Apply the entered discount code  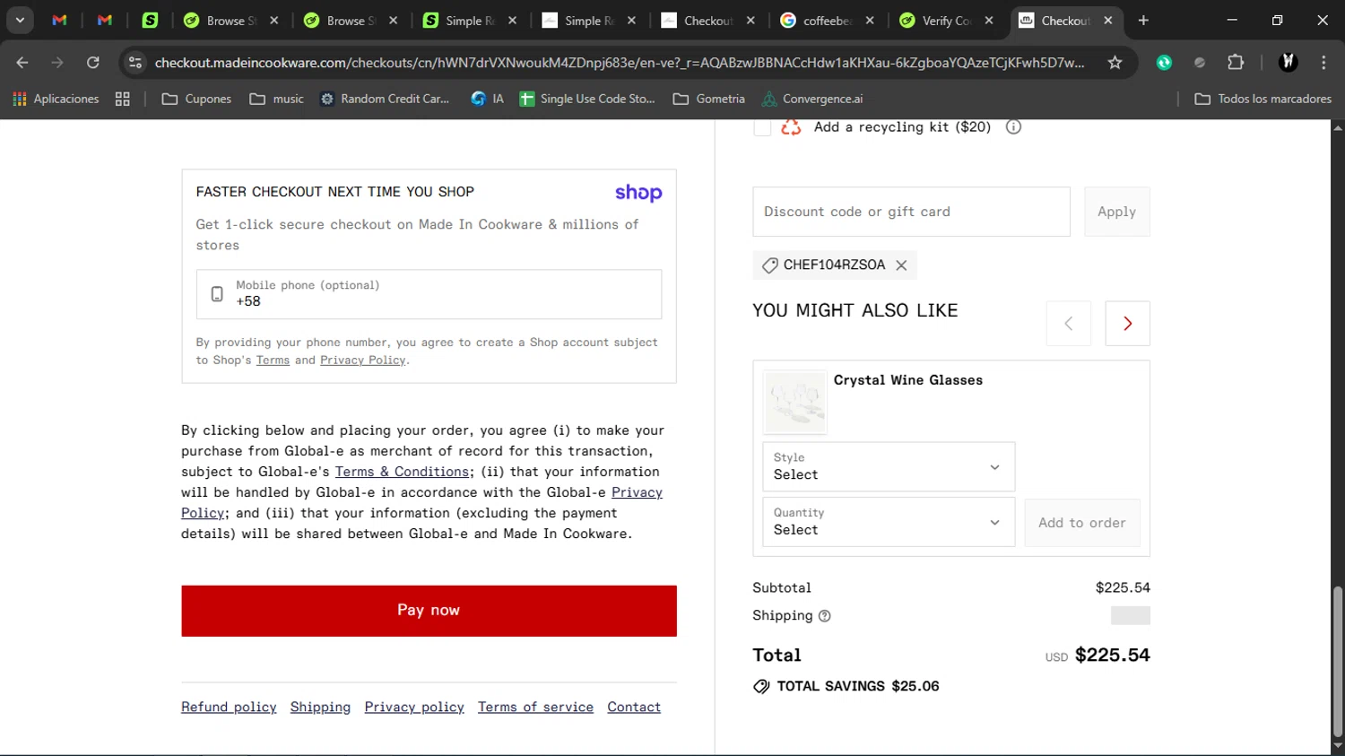click(1116, 212)
